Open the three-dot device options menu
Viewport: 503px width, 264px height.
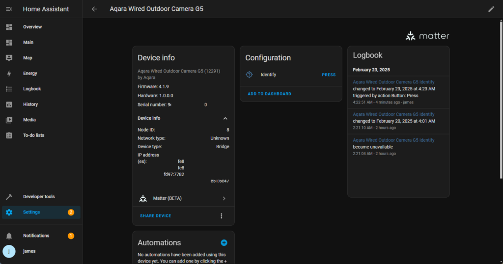[222, 216]
